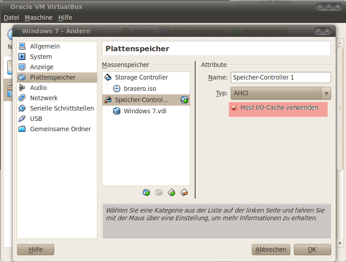Click the add controller icon
This screenshot has width=346, height=262.
point(171,193)
